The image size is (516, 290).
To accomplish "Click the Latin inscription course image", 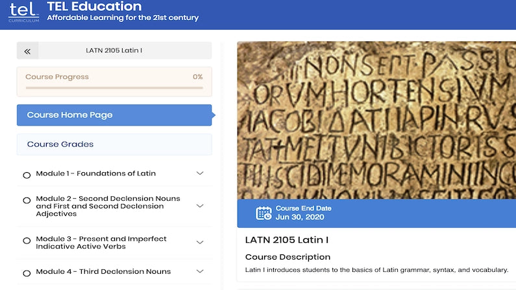I will pyautogui.click(x=376, y=120).
